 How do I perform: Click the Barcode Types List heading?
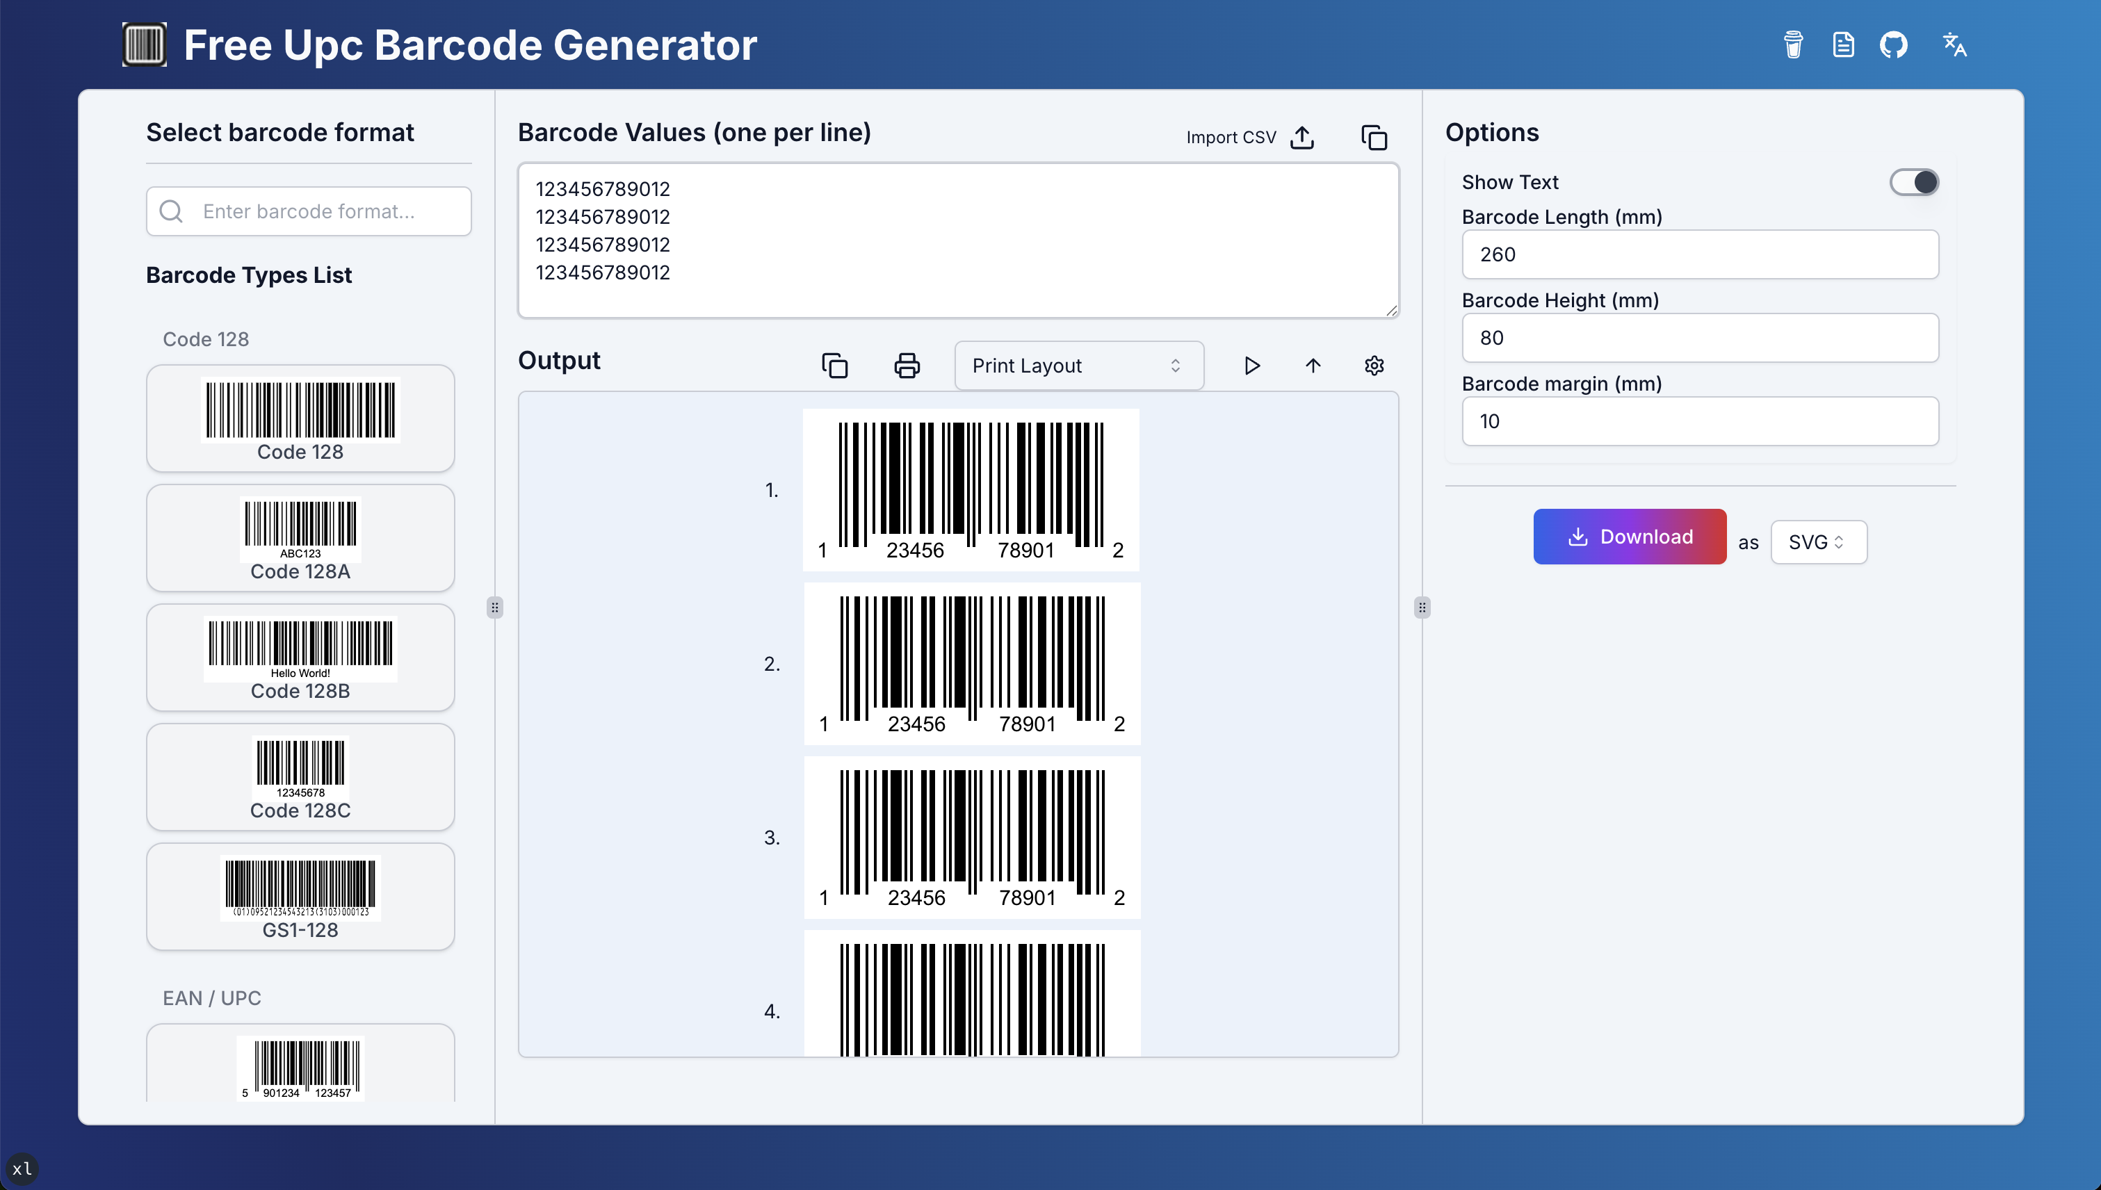(x=248, y=275)
